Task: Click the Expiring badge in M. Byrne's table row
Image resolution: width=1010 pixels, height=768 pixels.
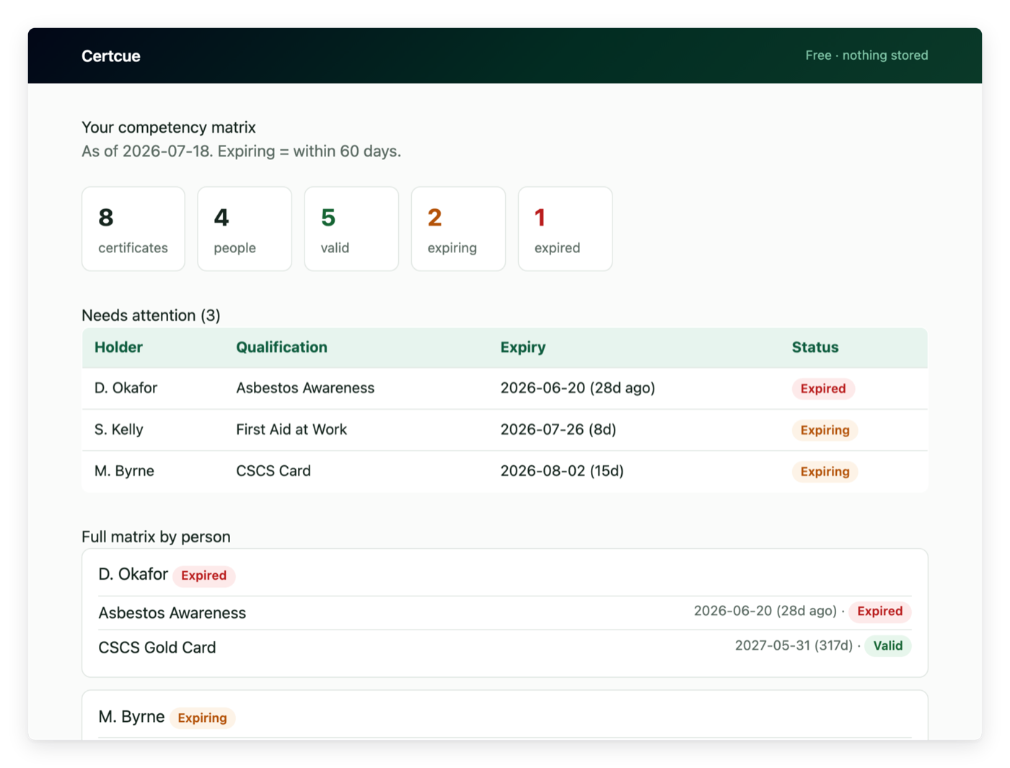Action: pos(825,472)
